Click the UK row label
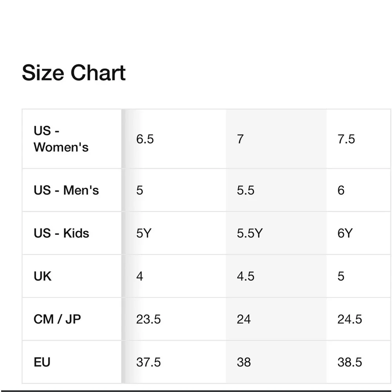Screen dimensions: 392x392 (42, 276)
